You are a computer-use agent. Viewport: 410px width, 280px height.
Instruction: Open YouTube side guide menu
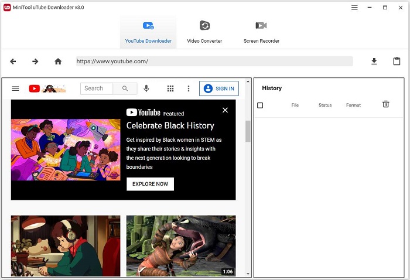click(15, 88)
